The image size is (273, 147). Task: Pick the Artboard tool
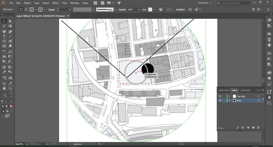tap(4, 84)
